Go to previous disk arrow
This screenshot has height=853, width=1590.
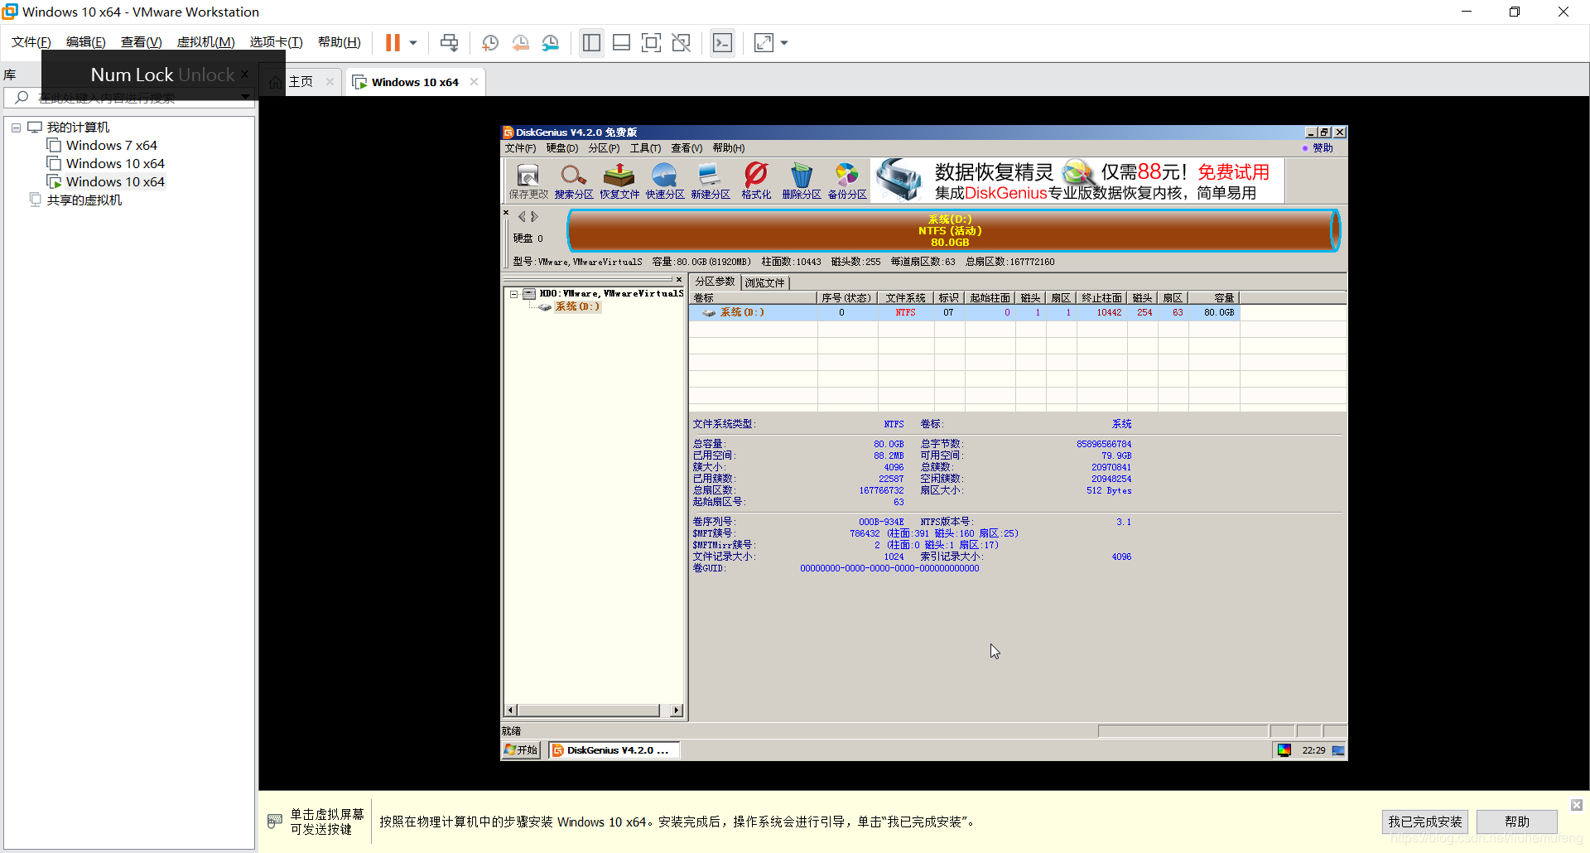(522, 217)
